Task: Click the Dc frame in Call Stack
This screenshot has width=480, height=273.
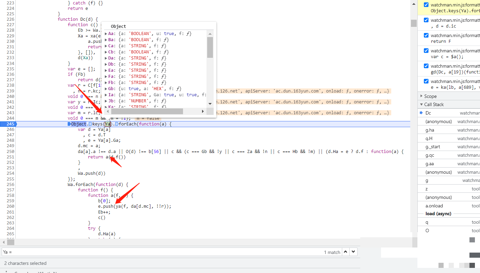Action: (x=428, y=113)
